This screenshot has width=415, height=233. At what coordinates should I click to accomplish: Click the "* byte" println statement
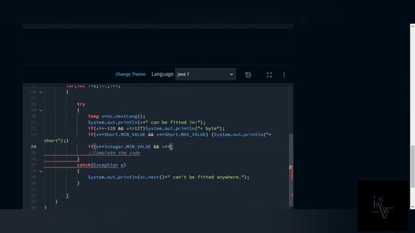click(185, 128)
